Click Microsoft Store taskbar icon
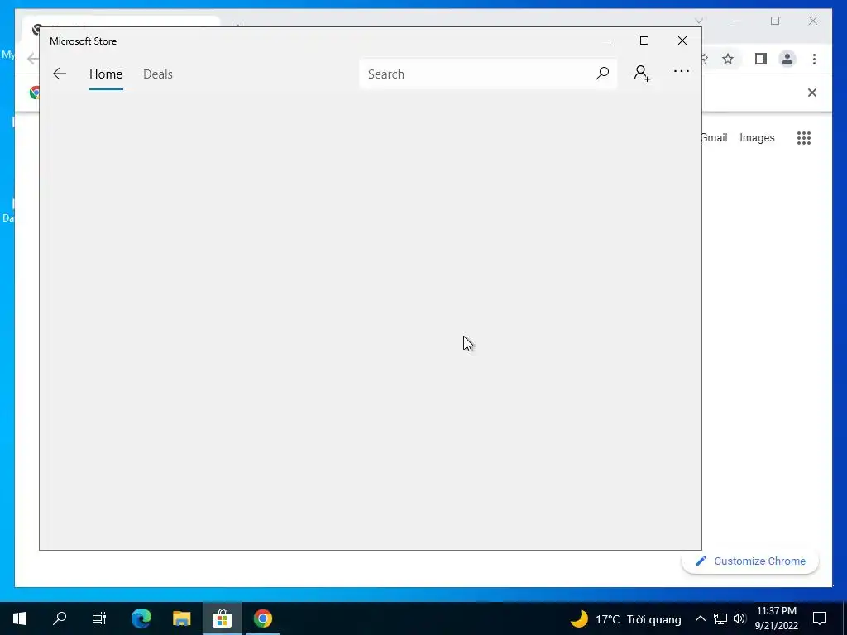Image resolution: width=847 pixels, height=635 pixels. [x=222, y=618]
